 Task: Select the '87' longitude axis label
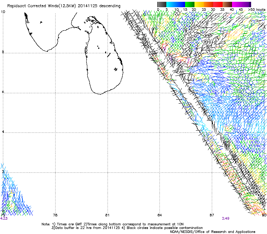pos(212,215)
